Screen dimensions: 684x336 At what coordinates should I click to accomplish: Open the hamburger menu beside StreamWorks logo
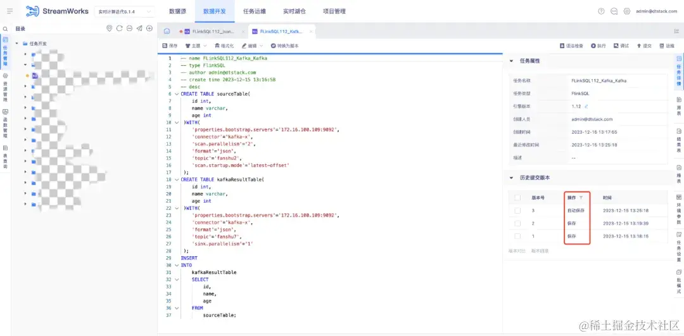click(9, 11)
